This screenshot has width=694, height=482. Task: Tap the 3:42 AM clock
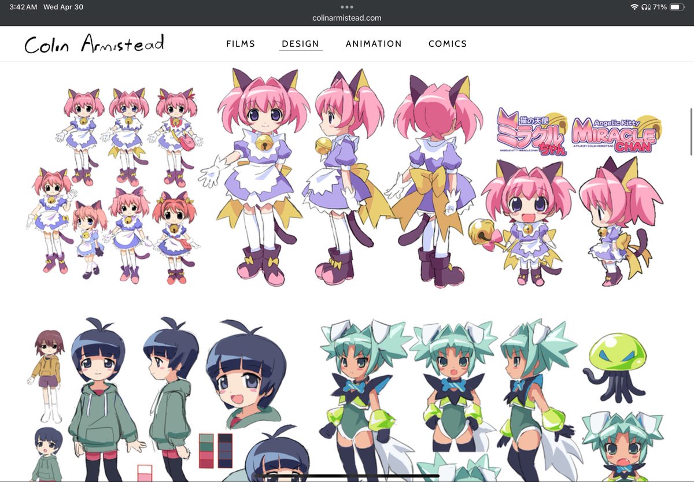tap(23, 7)
